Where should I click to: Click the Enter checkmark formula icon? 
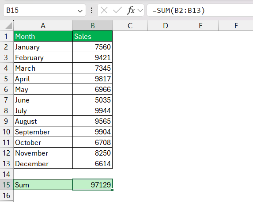[x=117, y=11]
